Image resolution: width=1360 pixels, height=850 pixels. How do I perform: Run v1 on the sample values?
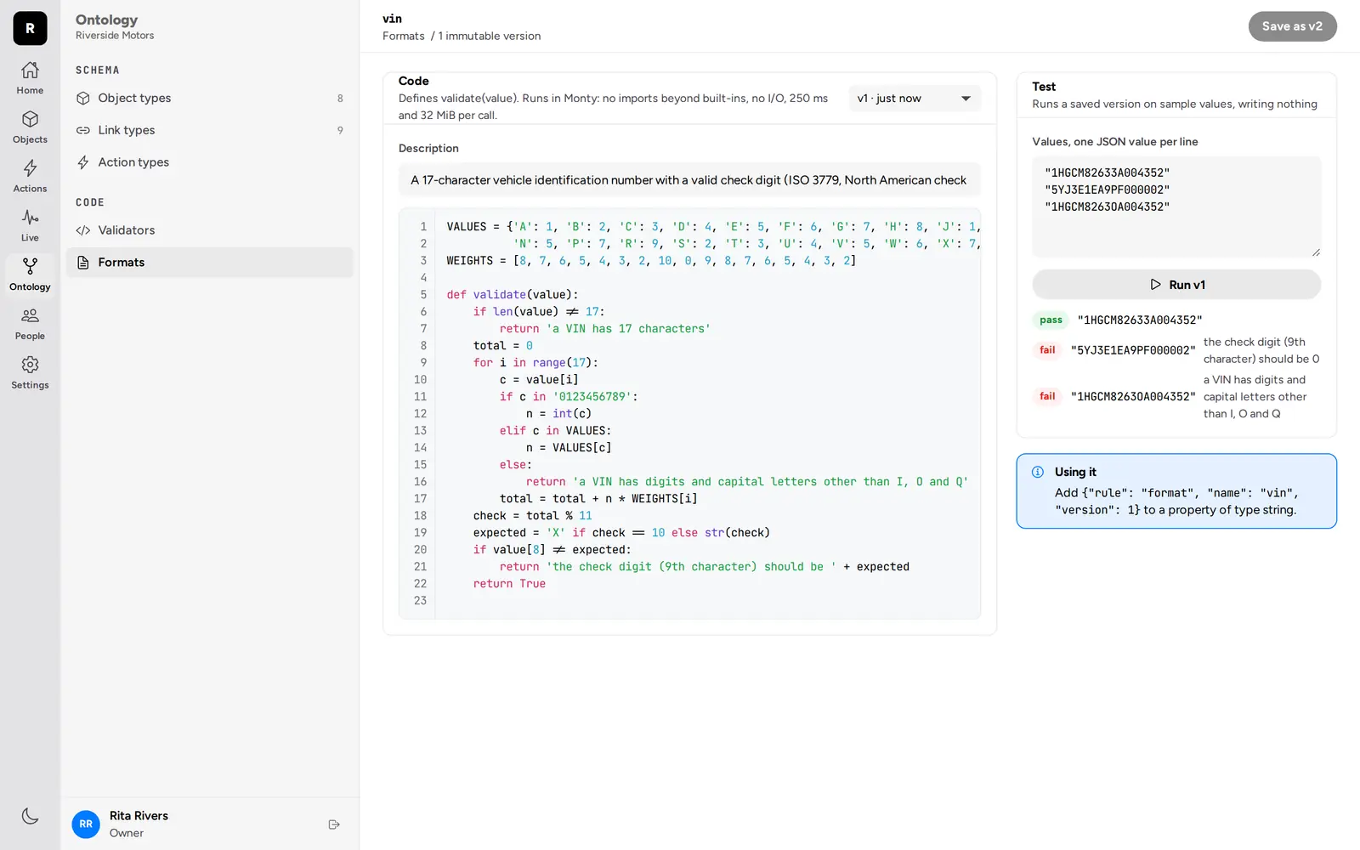click(1176, 285)
